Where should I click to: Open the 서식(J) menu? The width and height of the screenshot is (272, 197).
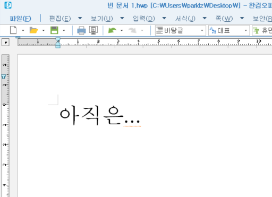click(185, 19)
